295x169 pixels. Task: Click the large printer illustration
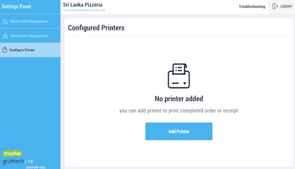(179, 76)
